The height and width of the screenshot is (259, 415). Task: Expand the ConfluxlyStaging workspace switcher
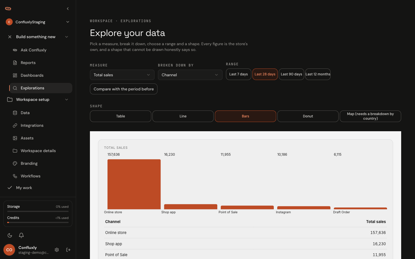pos(38,22)
